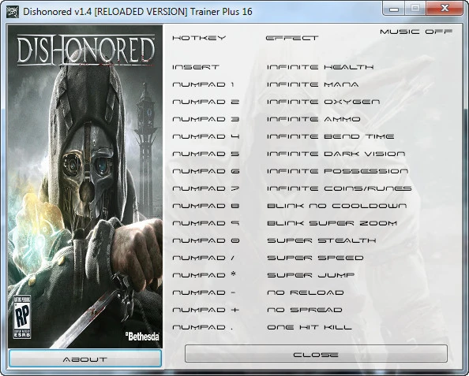
Task: Close the window with the X button
Action: 445,9
